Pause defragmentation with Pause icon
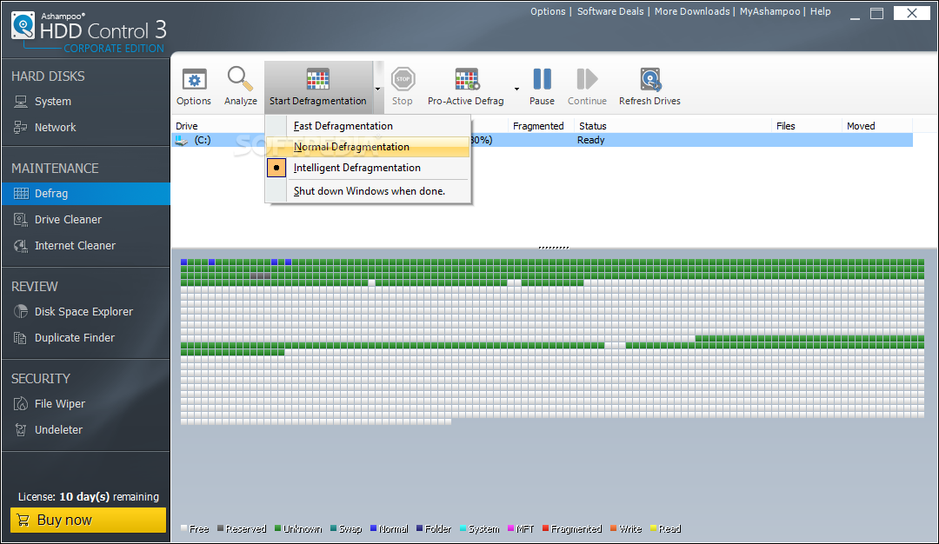939x544 pixels. pos(542,79)
